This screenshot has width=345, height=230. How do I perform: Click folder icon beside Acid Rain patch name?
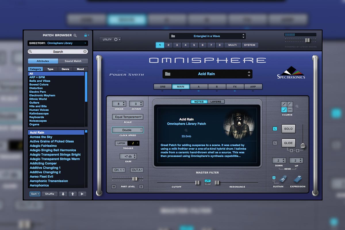168,74
